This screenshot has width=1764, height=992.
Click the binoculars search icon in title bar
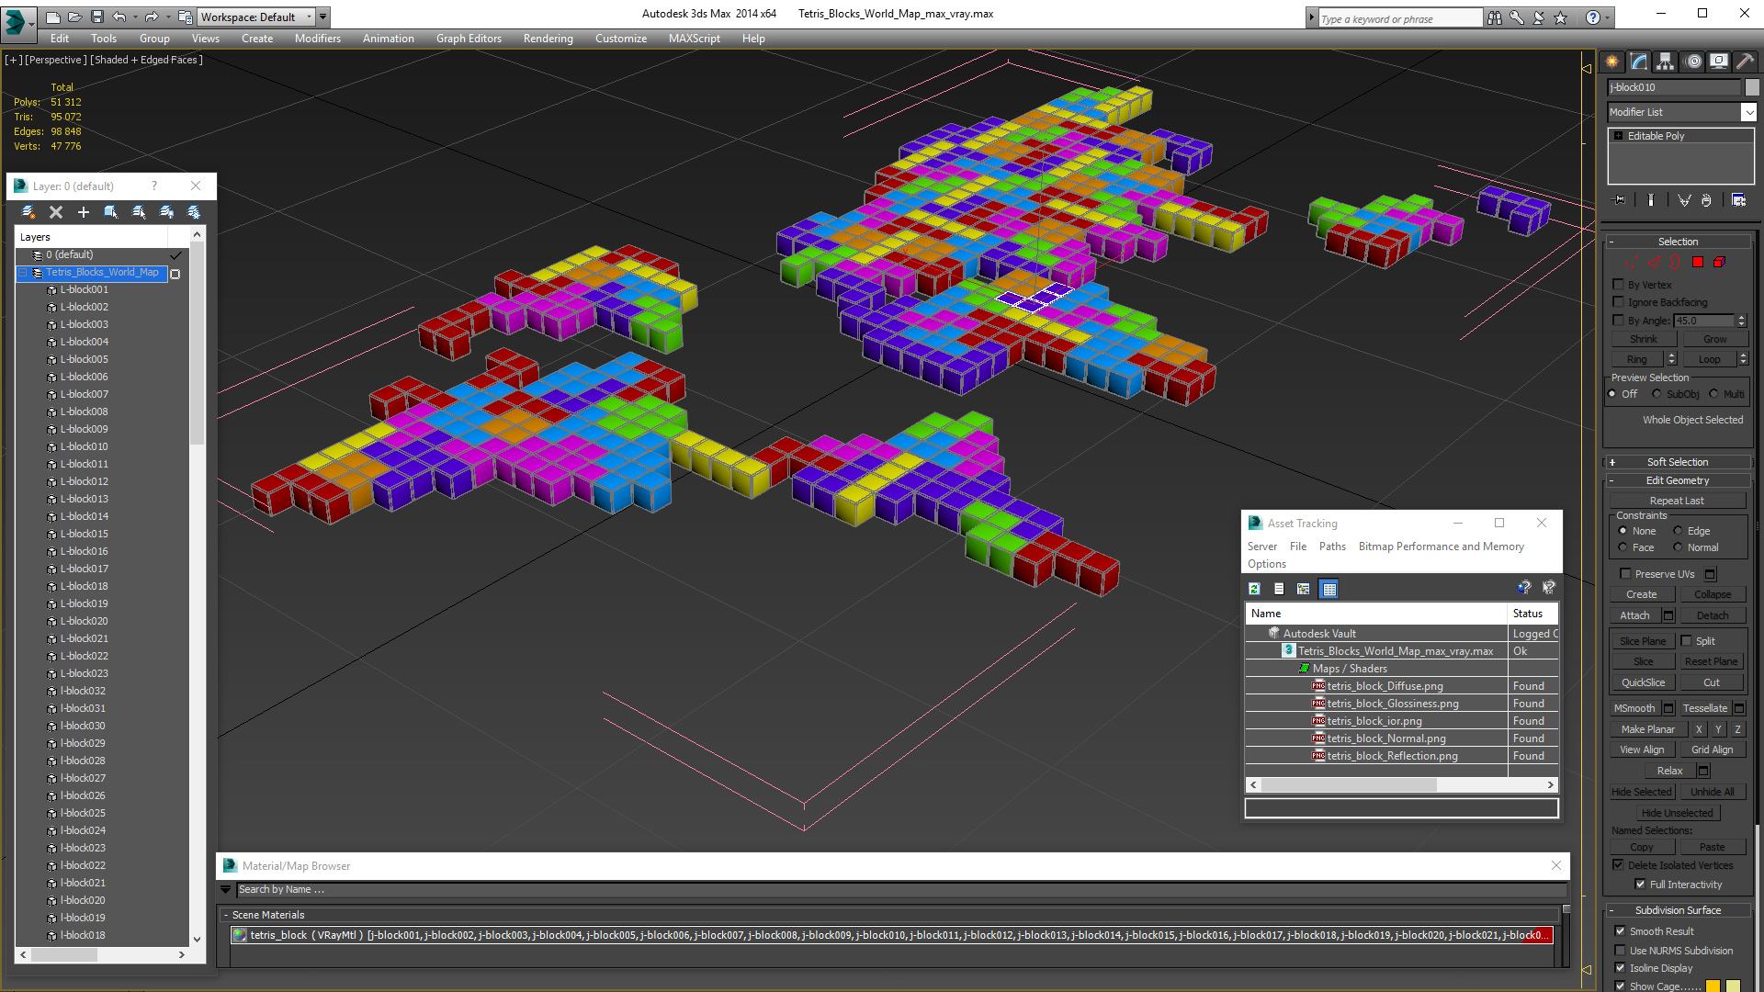[x=1495, y=17]
